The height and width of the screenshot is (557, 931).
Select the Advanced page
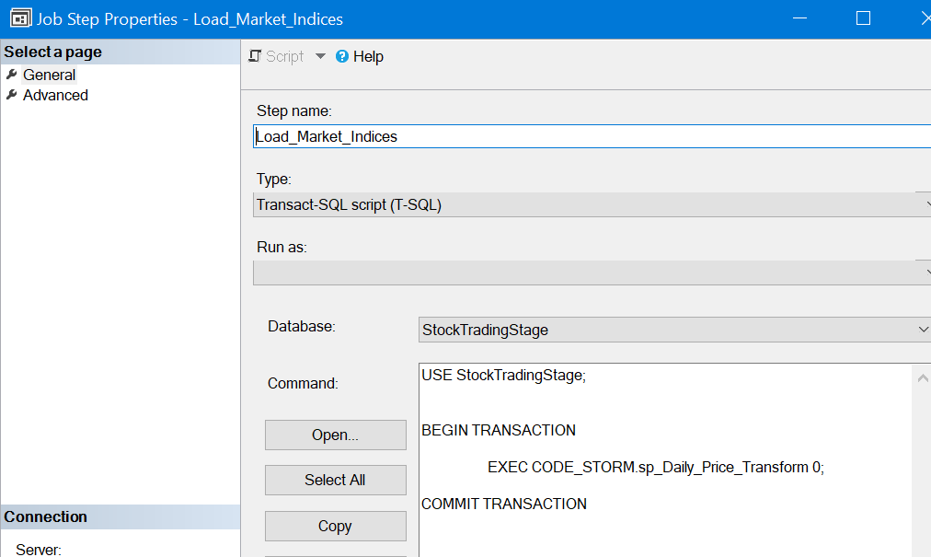(55, 95)
